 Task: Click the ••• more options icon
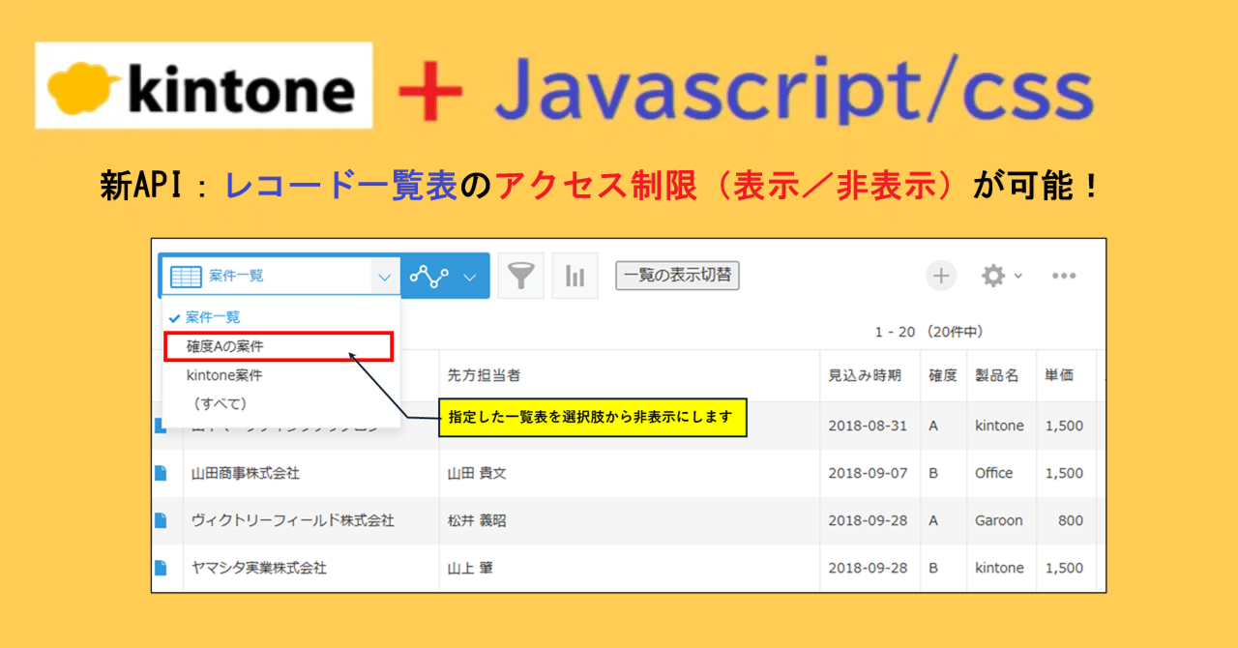[x=1064, y=276]
